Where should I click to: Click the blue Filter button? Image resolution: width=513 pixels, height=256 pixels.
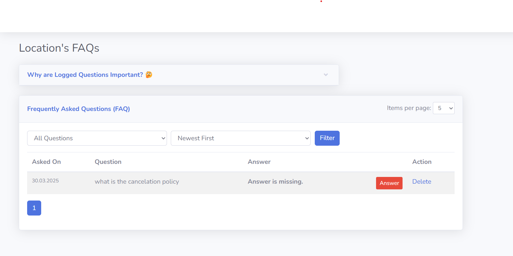327,138
